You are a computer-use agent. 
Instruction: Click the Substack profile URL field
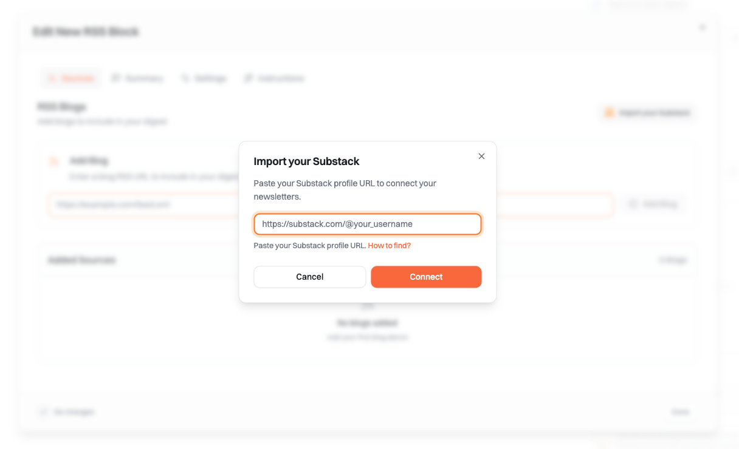368,224
